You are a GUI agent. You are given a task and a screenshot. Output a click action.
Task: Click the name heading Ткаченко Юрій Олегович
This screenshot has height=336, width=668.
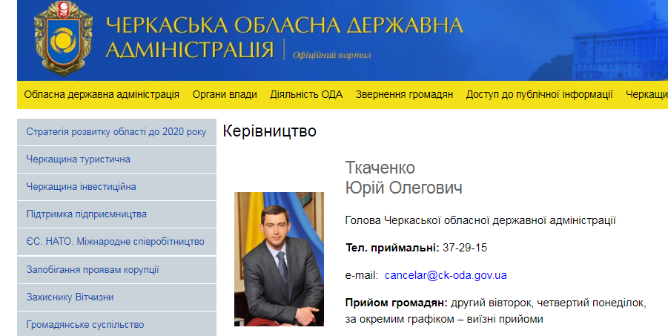(x=403, y=177)
